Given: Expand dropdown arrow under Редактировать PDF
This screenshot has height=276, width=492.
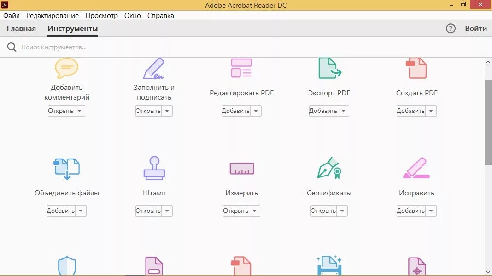Looking at the screenshot, I should pos(256,111).
